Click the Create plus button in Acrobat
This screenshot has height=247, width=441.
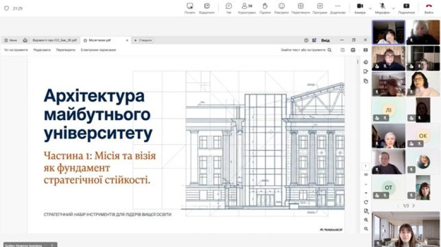click(143, 40)
